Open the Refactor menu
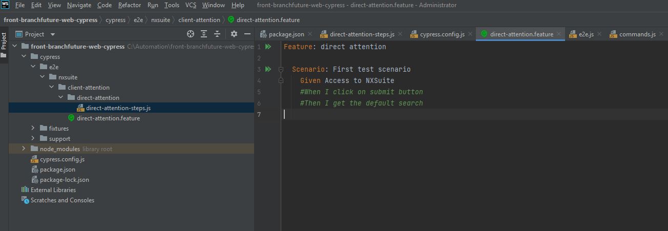This screenshot has width=668, height=231. pyautogui.click(x=130, y=5)
